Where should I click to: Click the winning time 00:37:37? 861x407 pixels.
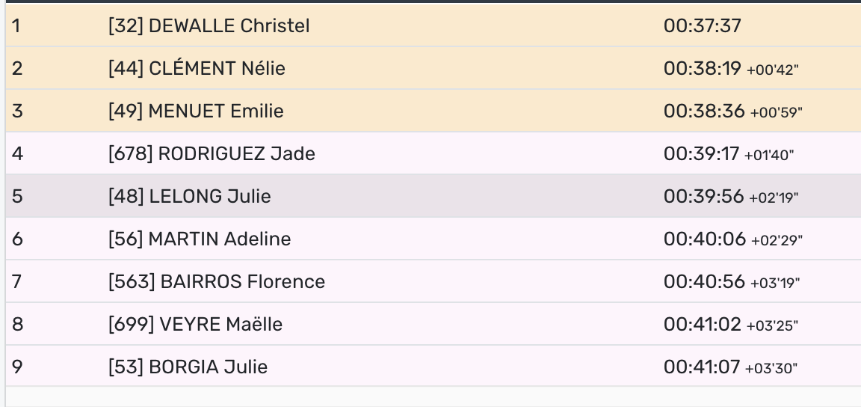702,26
